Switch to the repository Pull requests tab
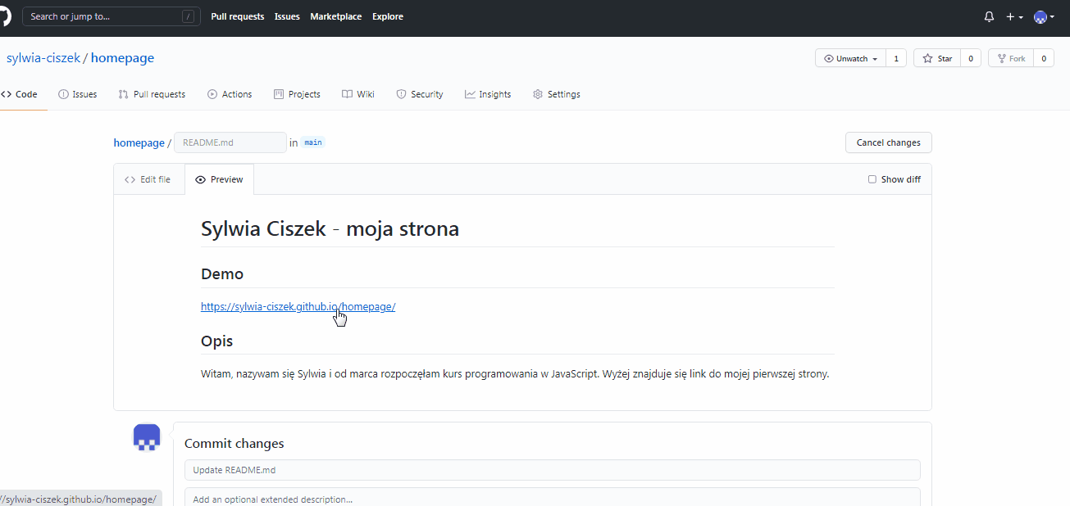 [152, 94]
